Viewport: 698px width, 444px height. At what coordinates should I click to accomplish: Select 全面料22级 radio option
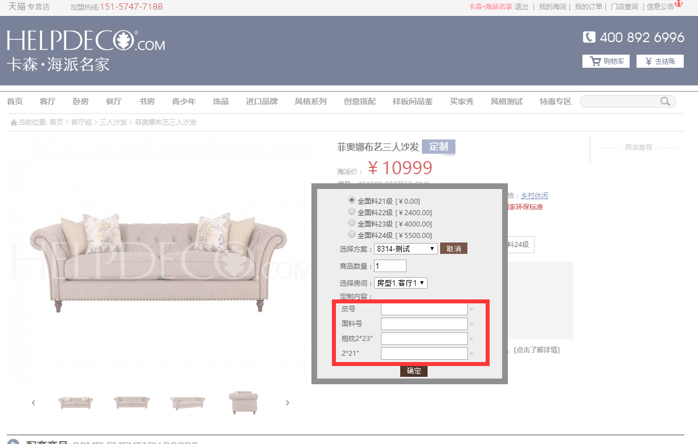(352, 212)
